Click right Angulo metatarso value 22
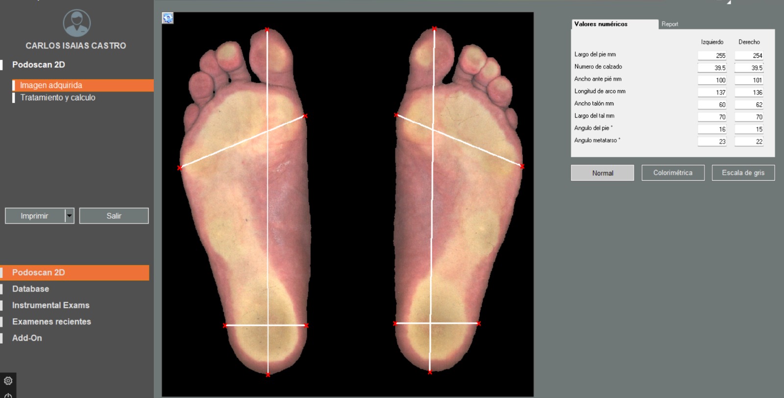Viewport: 784px width, 398px height. coord(749,141)
